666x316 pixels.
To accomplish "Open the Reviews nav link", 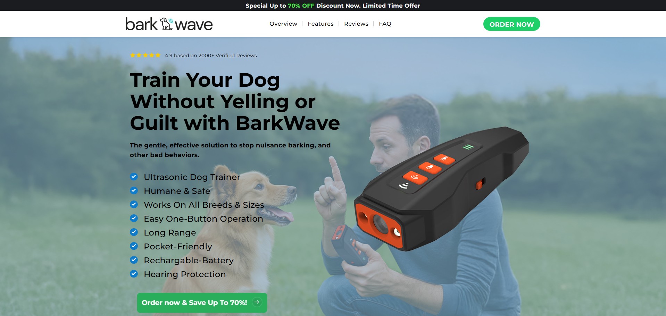I will coord(356,24).
